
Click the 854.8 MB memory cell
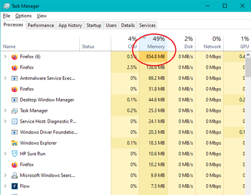(x=153, y=56)
